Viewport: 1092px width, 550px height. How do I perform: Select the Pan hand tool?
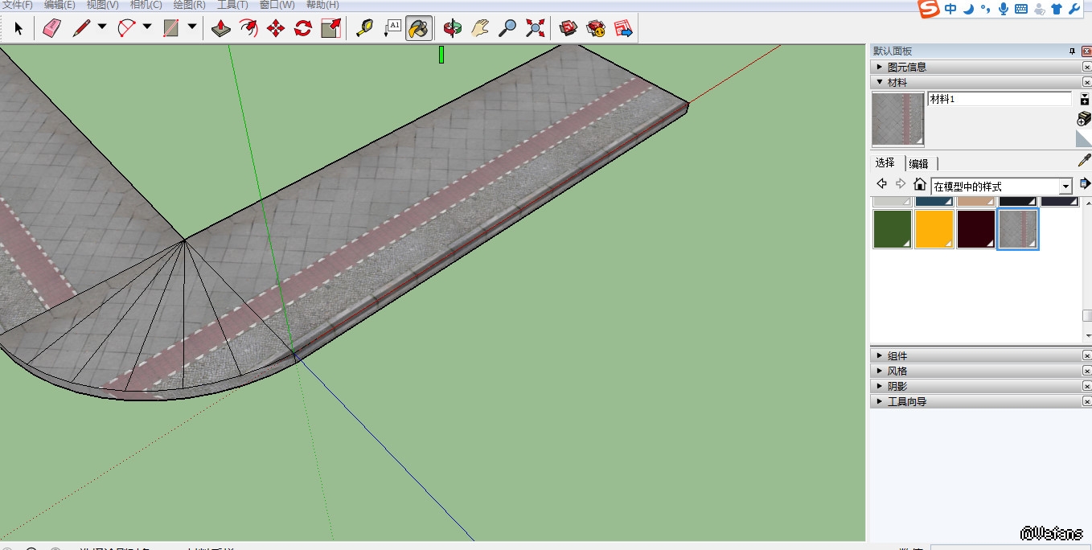480,29
